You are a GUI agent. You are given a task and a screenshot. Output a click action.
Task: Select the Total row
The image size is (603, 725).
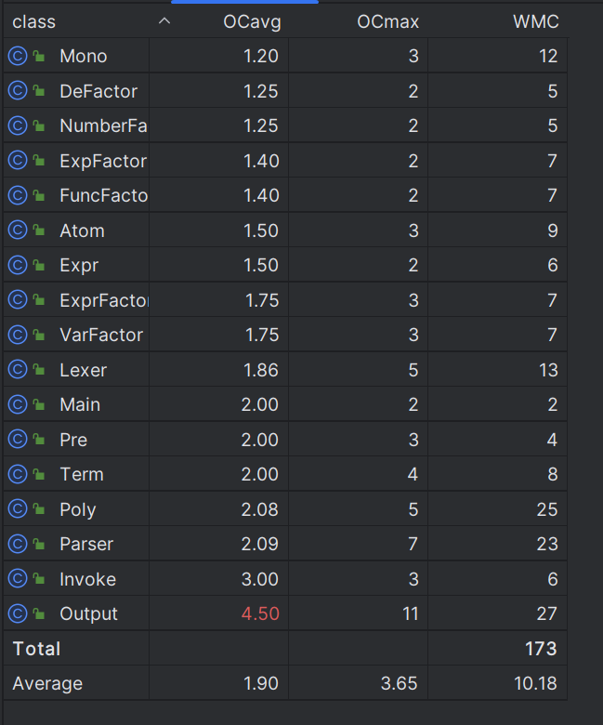point(285,648)
